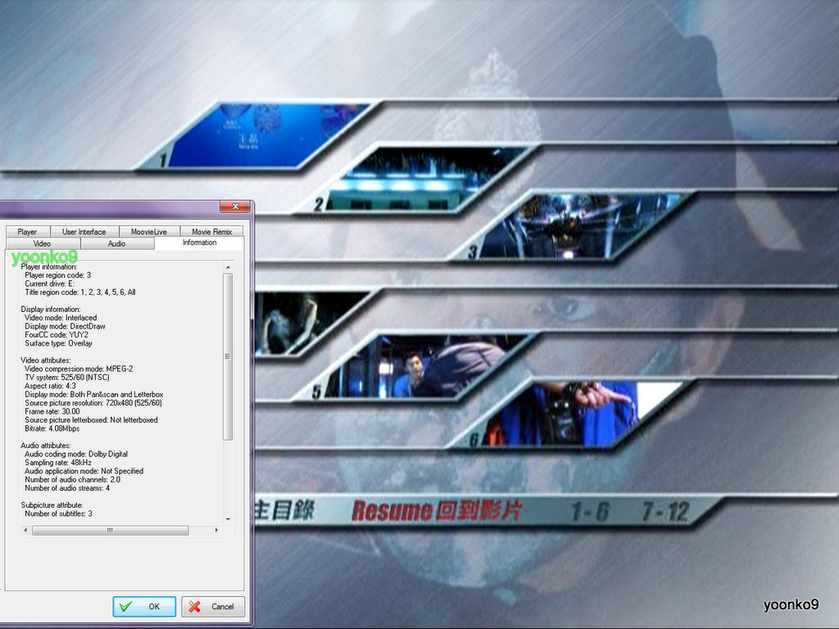Select the Information tab
Screen dimensions: 839x629
click(199, 242)
